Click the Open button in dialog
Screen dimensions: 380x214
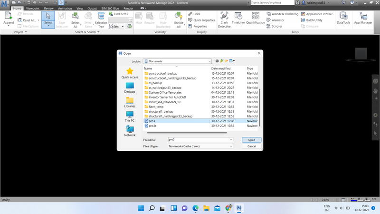point(252,140)
